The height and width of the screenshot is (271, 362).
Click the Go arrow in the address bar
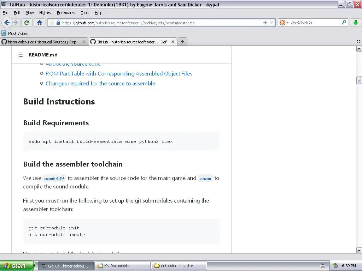[265, 23]
